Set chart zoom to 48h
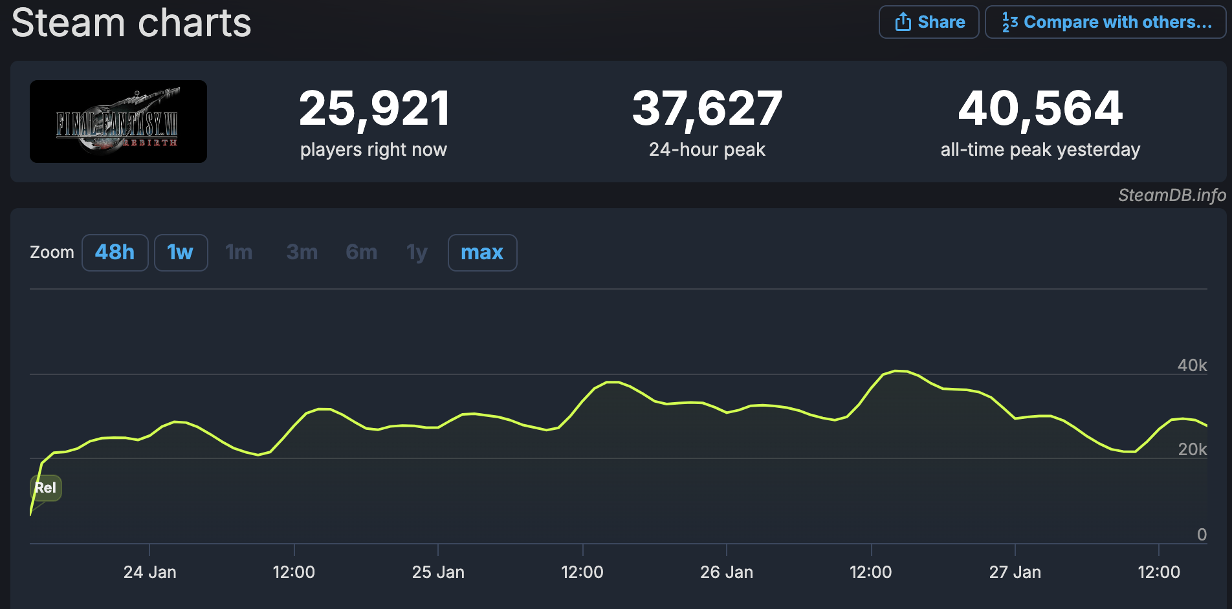This screenshot has width=1232, height=609. pos(115,252)
